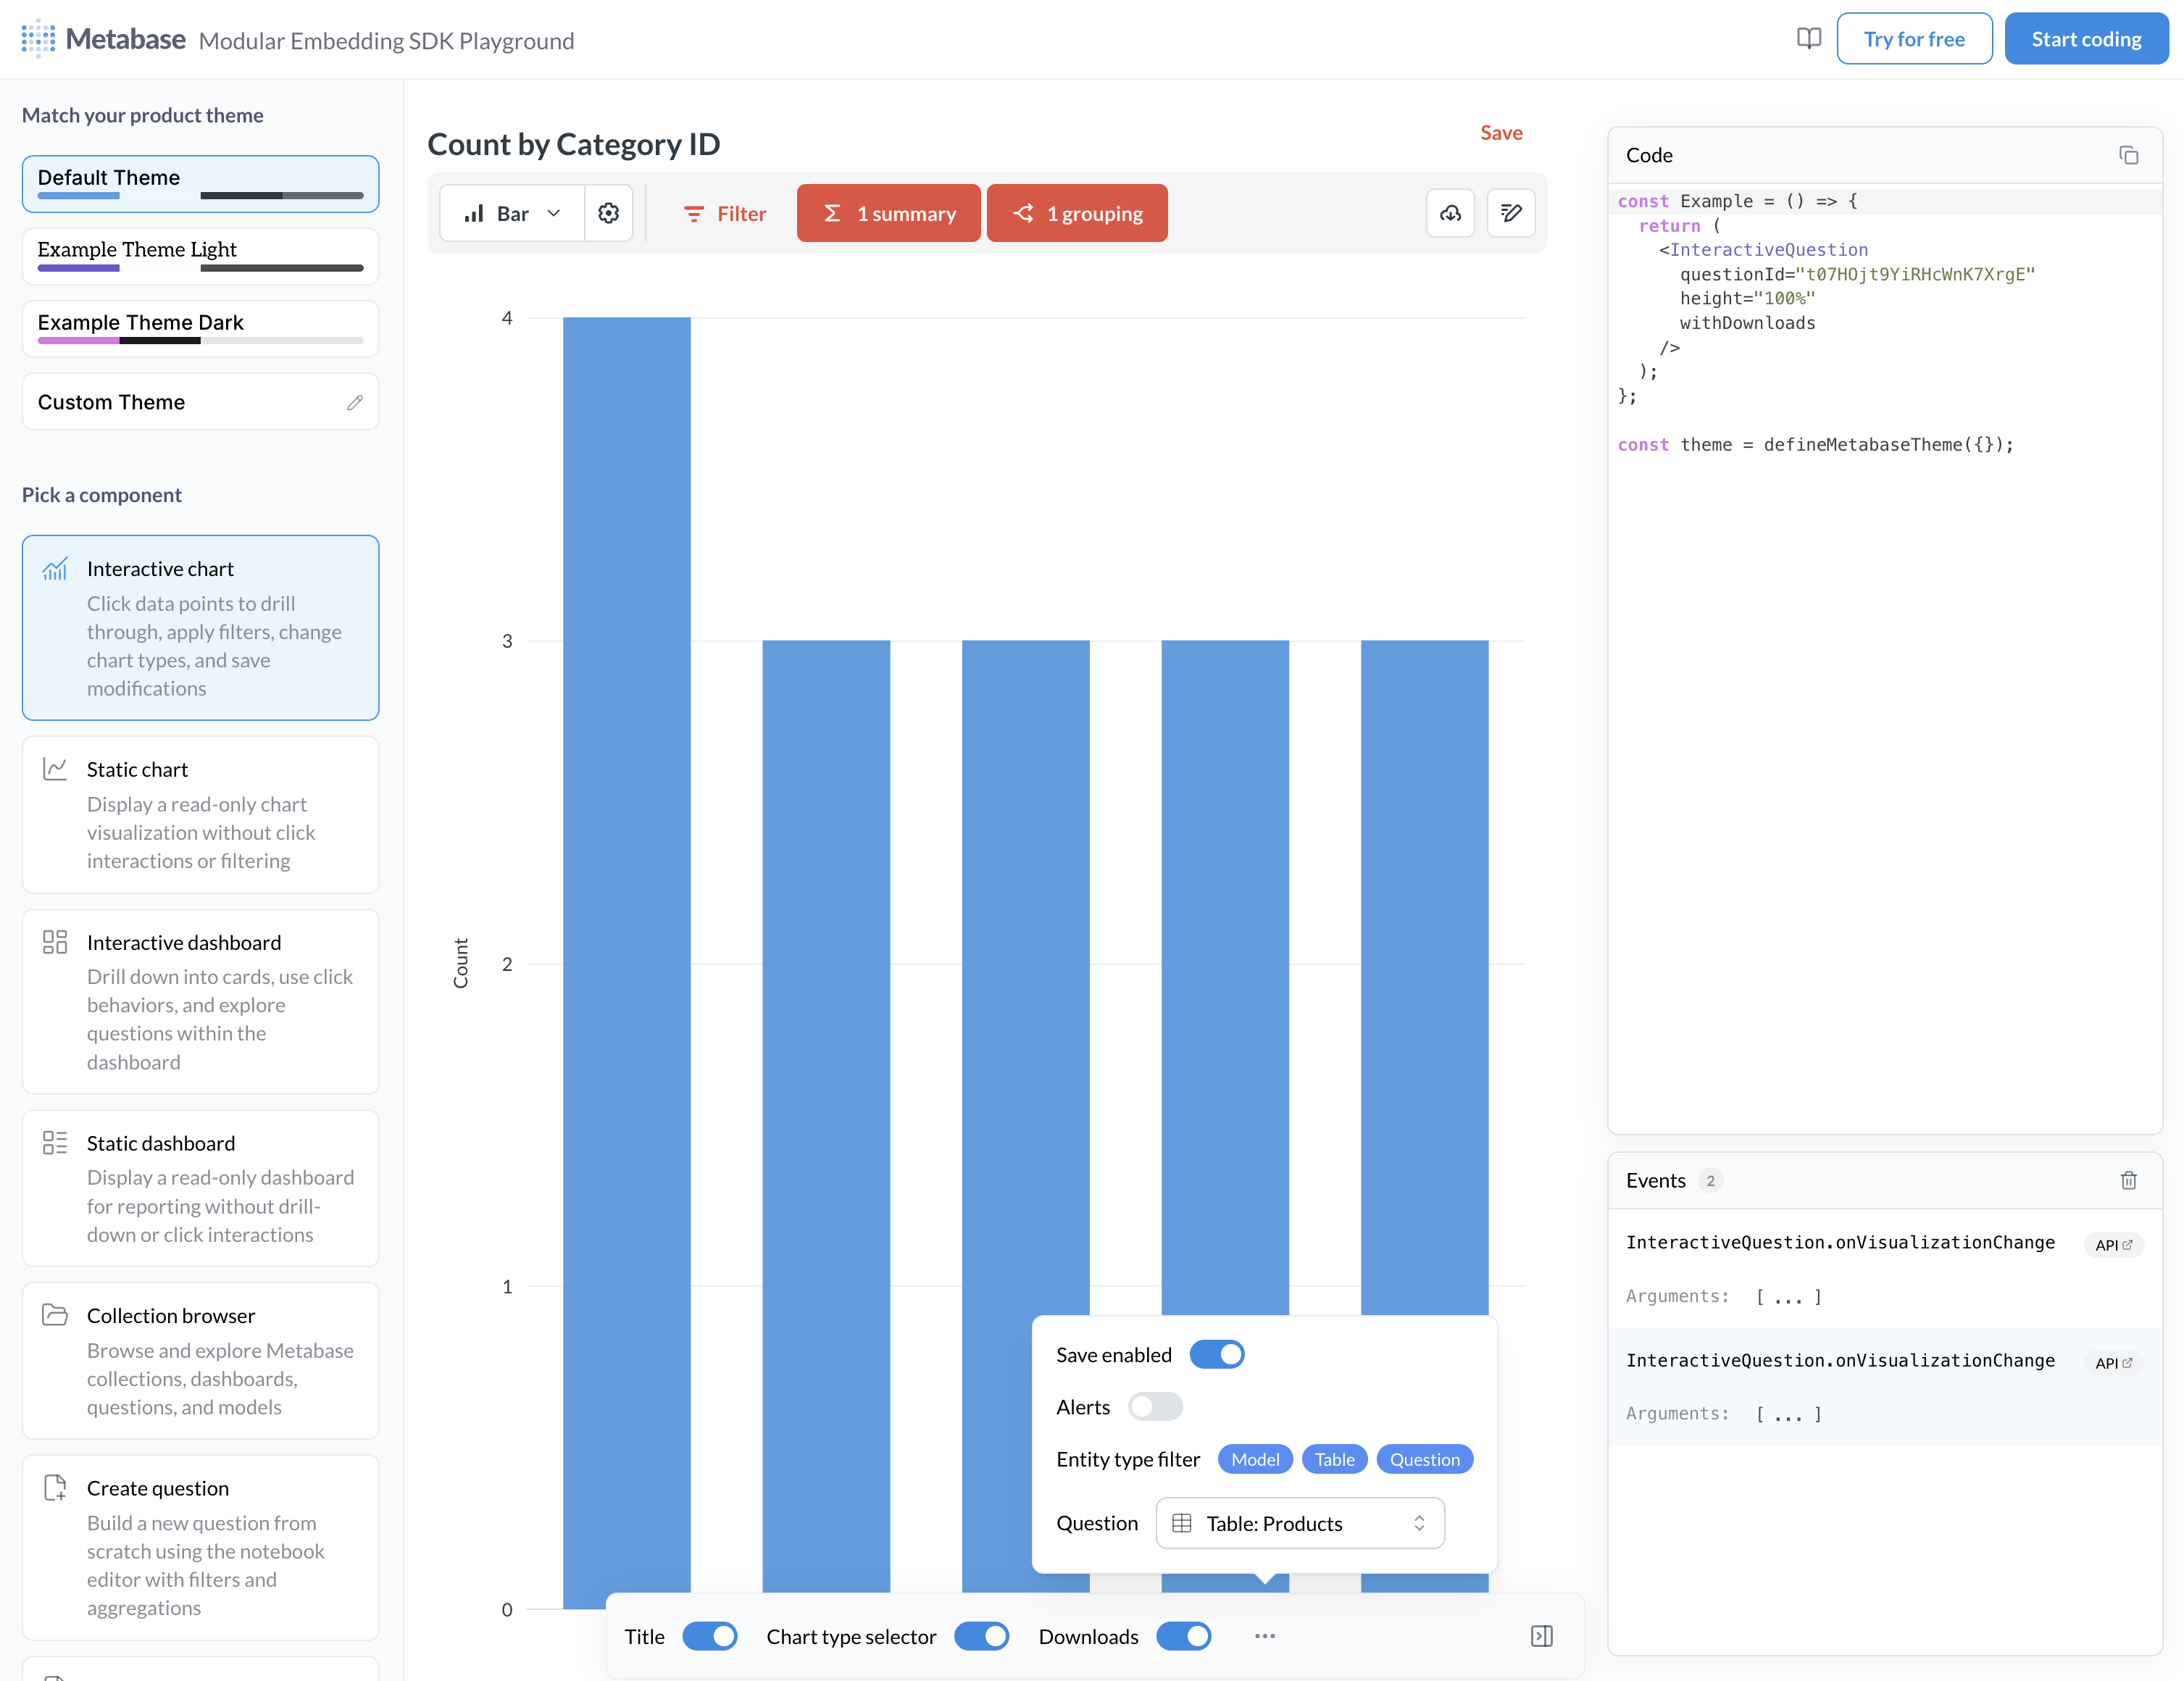Viewport: 2184px width, 1681px height.
Task: Open the ellipsis options menu
Action: point(1263,1636)
